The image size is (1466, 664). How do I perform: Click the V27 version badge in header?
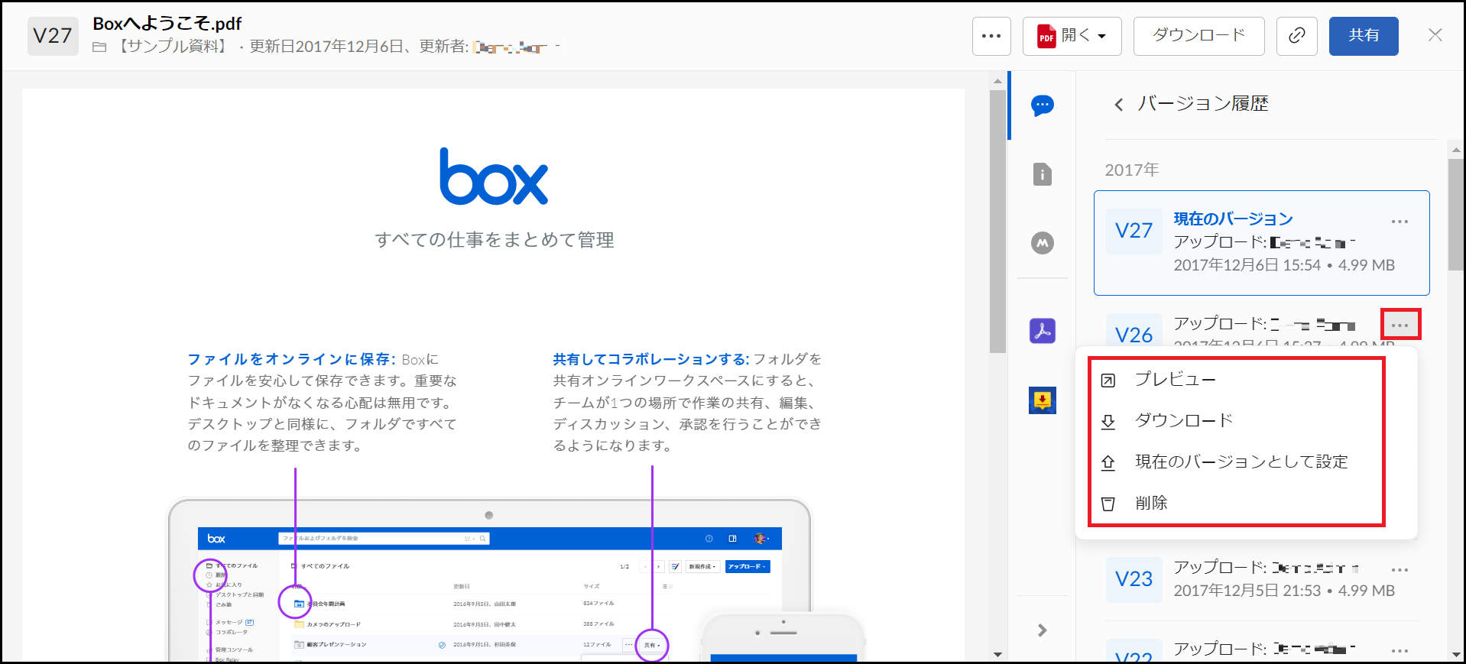point(53,36)
